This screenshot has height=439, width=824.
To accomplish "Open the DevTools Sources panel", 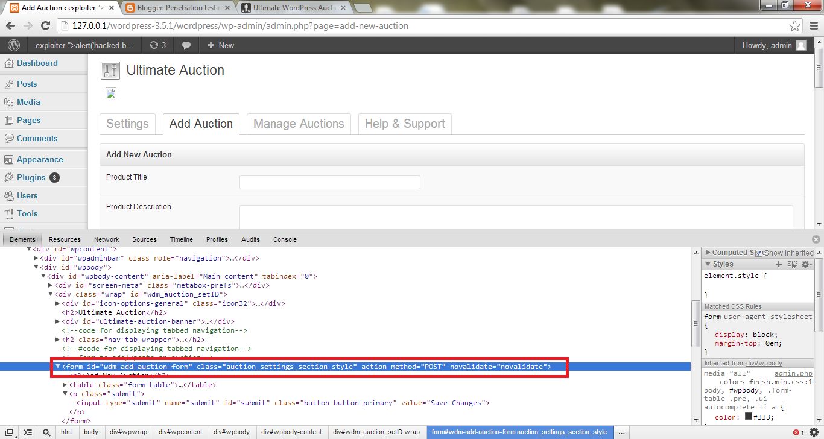I will (144, 239).
